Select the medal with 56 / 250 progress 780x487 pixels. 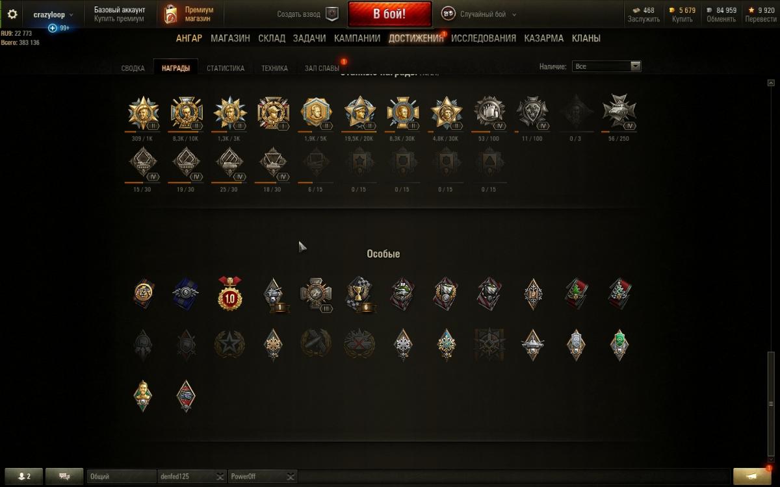(x=619, y=112)
